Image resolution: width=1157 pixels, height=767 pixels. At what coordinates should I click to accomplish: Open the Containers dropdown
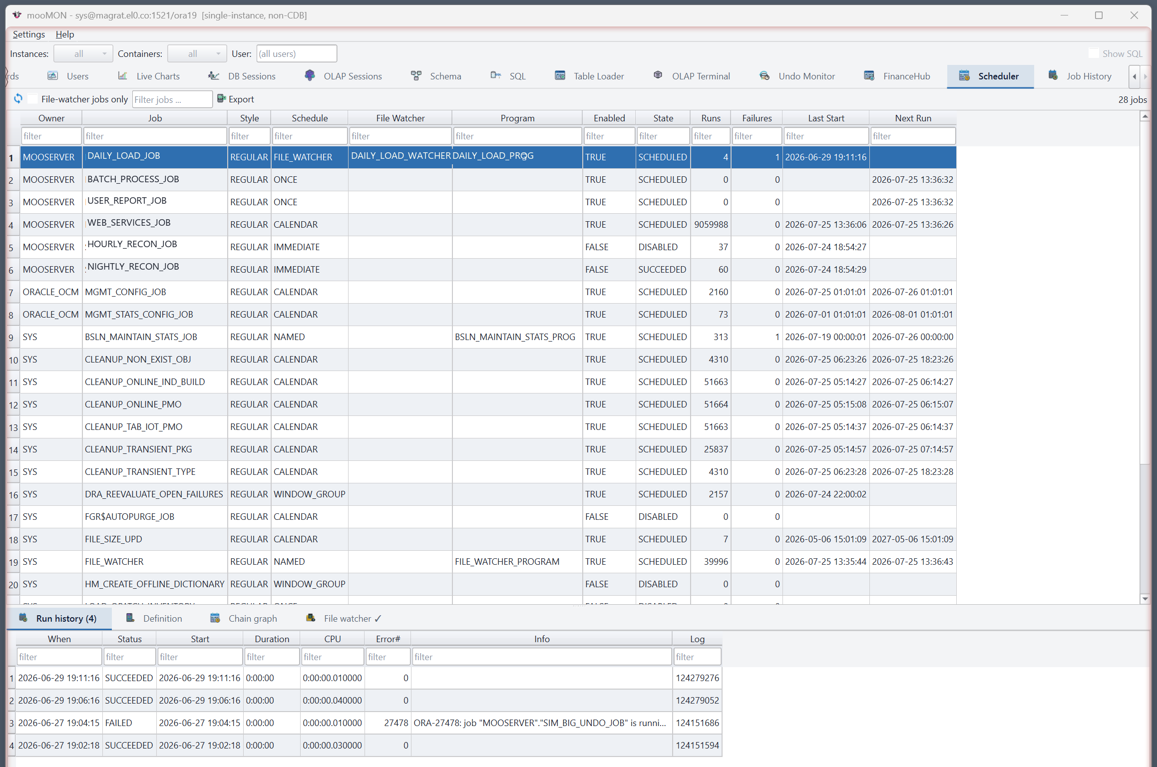click(x=197, y=53)
